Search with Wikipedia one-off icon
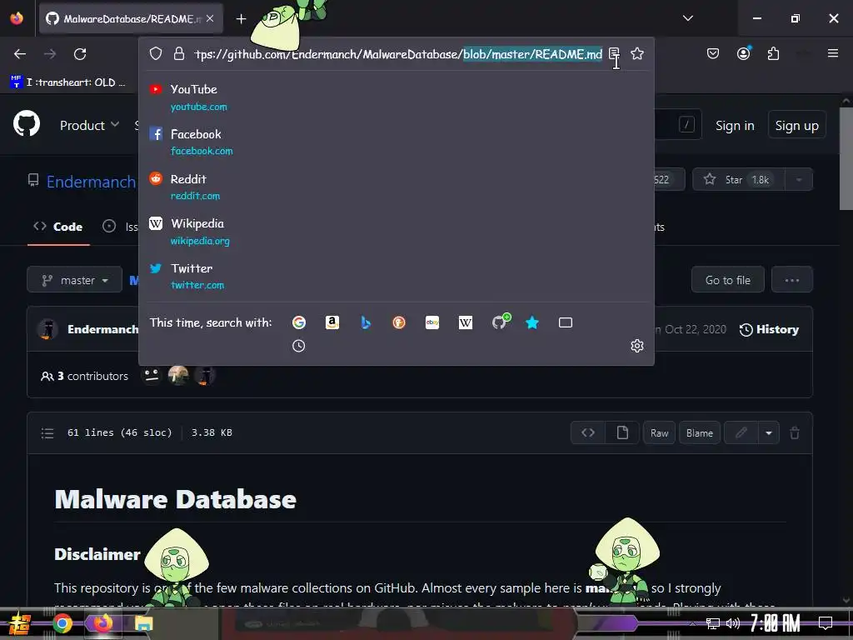The width and height of the screenshot is (853, 640). click(x=465, y=322)
